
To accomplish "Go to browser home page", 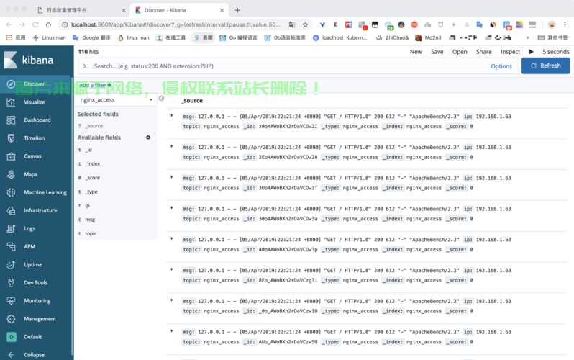I will tap(48, 24).
